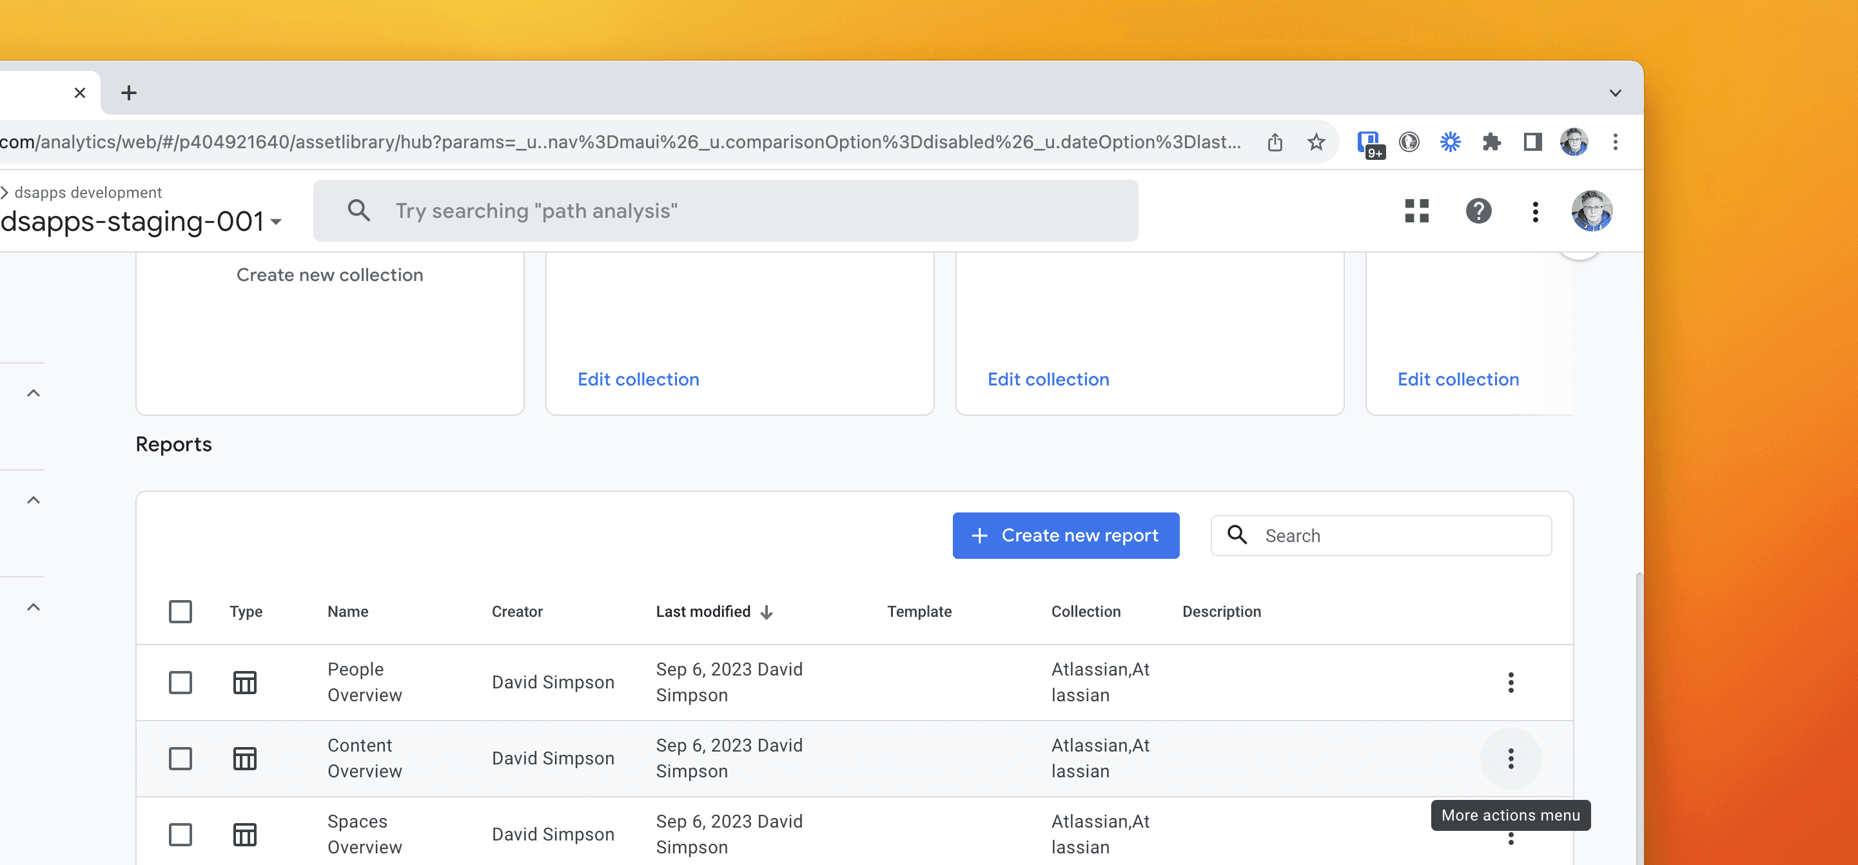Collapse the first sidebar section chevron
Screen dimensions: 1858x865
[x=33, y=393]
